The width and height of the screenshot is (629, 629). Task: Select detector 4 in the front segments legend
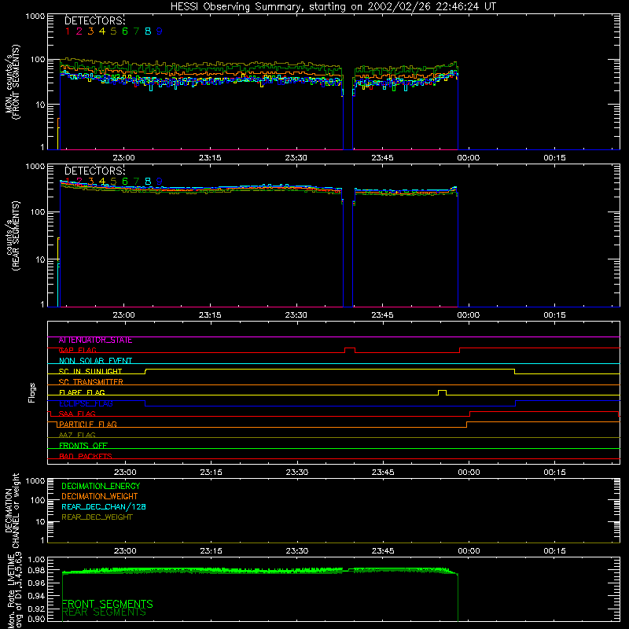coord(102,31)
